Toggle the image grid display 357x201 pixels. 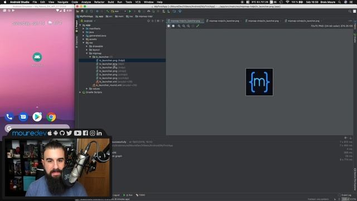[x=173, y=26]
